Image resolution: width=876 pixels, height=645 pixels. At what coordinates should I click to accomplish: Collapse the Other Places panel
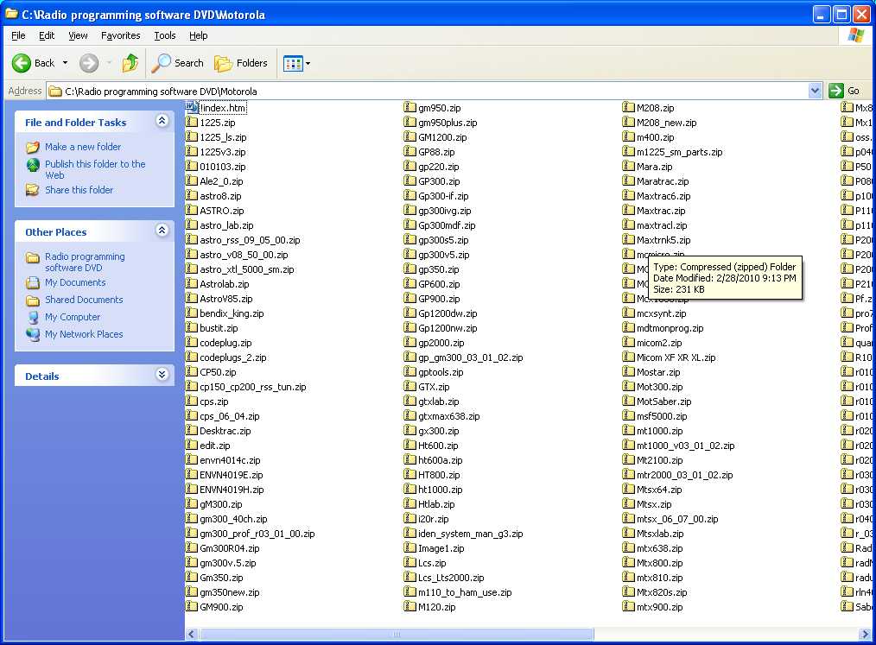tap(162, 231)
